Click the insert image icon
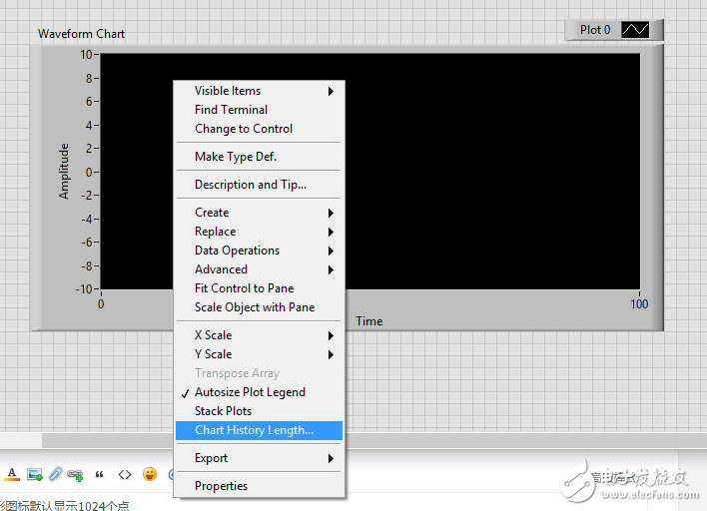707x511 pixels. point(35,474)
